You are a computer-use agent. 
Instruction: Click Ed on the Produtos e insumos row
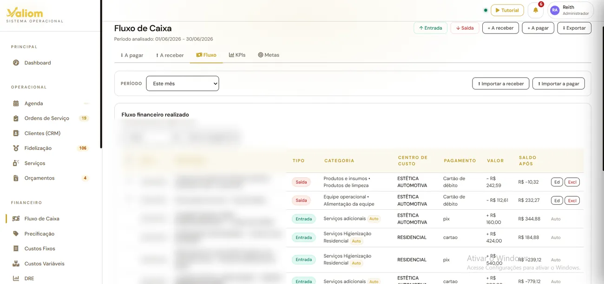coord(557,182)
